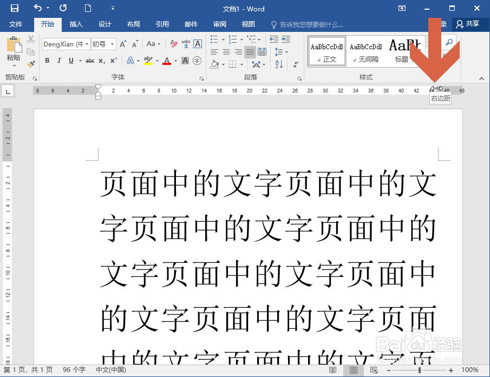Open the Aa change case dropdown
The width and height of the screenshot is (490, 377).
coord(153,44)
